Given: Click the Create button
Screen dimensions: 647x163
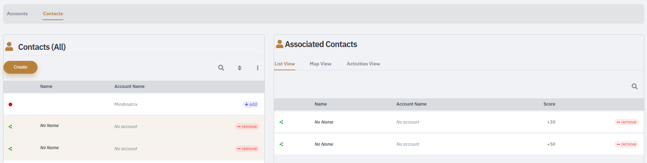Looking at the screenshot, I should coord(21,67).
